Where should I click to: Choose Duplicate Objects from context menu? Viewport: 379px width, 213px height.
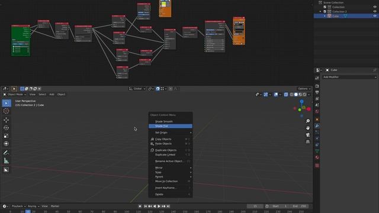[x=171, y=150]
